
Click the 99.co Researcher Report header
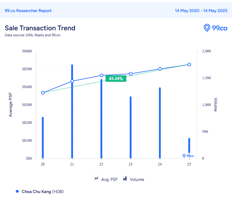28,11
